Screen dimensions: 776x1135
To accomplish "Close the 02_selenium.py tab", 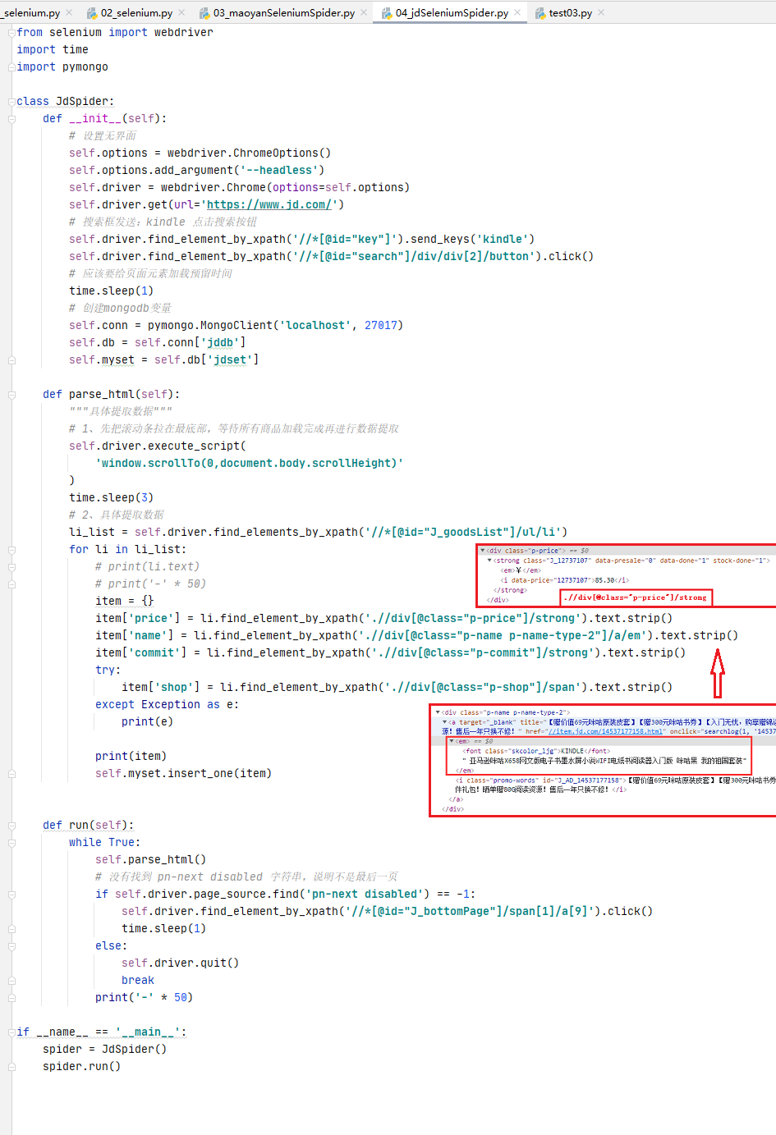I will (x=181, y=13).
